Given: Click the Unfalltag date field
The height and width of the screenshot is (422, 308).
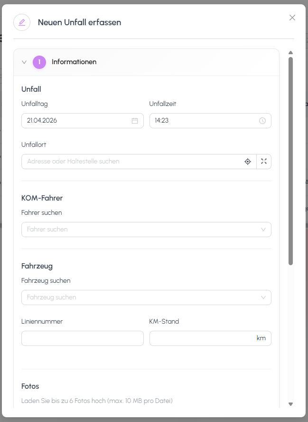Looking at the screenshot, I should [x=76, y=121].
